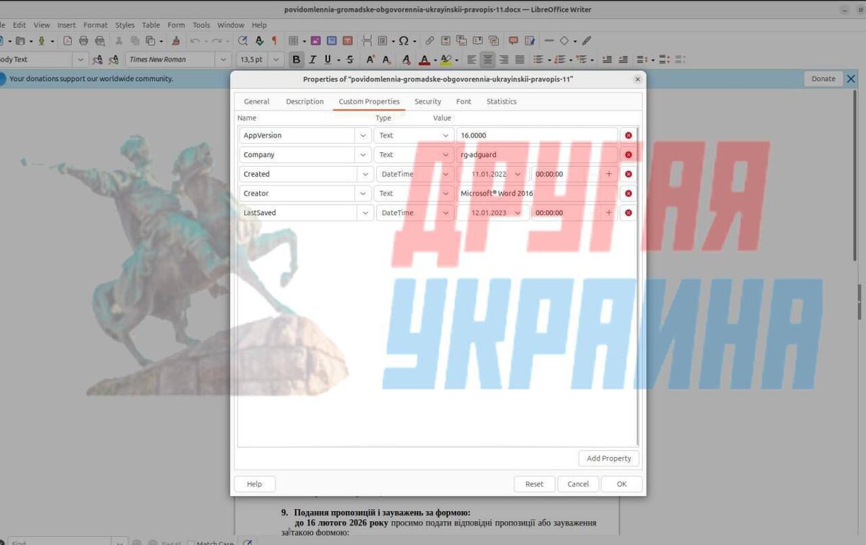Click the Reset button
The height and width of the screenshot is (545, 866).
[534, 484]
